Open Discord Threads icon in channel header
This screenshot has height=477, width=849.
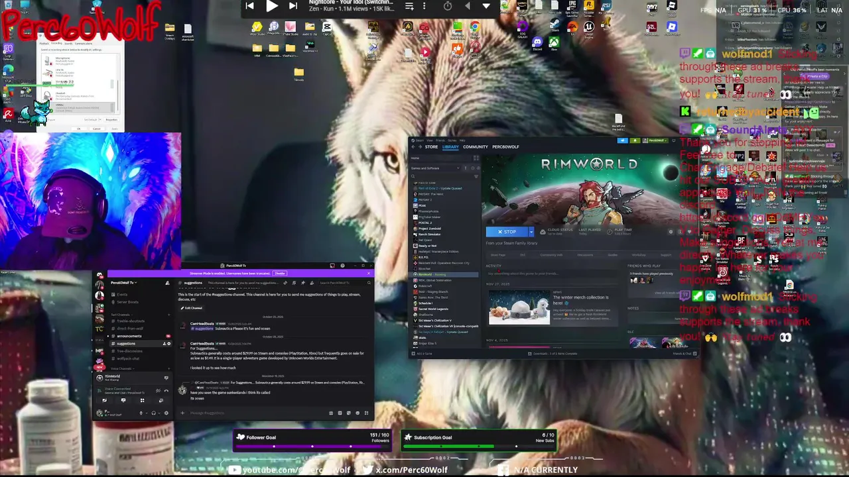(x=285, y=283)
